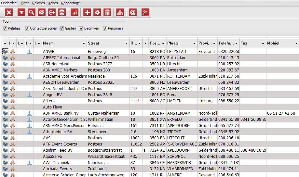299x177 pixels.
Task: Click the person icon in AWL Techniek row
Action: 29,163
